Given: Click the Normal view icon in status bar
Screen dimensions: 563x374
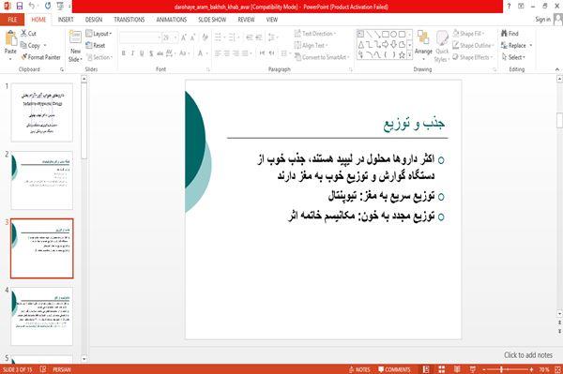Looking at the screenshot, I should click(x=426, y=369).
